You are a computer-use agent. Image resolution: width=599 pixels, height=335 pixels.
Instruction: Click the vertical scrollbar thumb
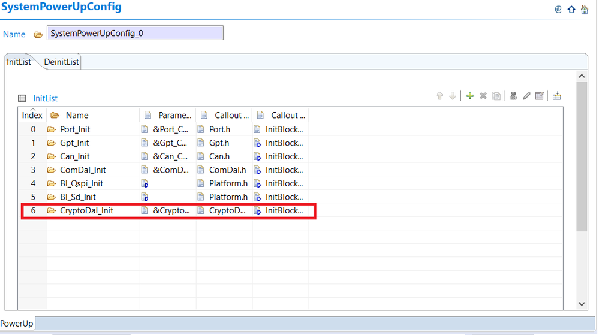[x=582, y=156]
